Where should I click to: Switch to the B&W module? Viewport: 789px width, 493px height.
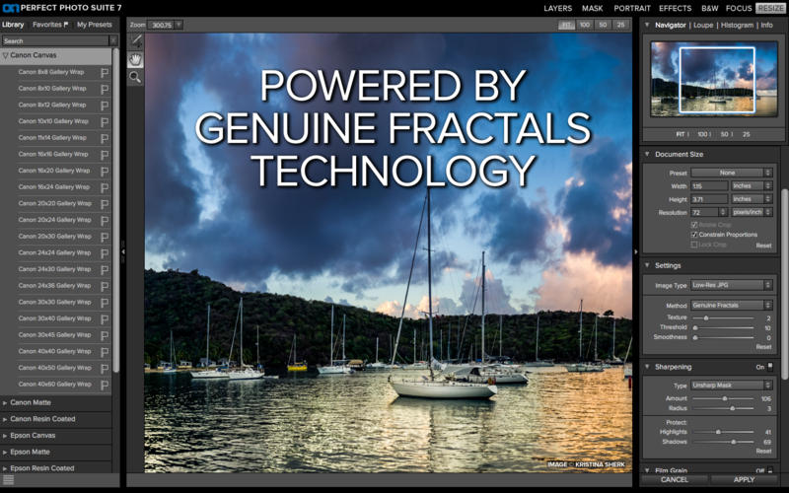click(709, 9)
